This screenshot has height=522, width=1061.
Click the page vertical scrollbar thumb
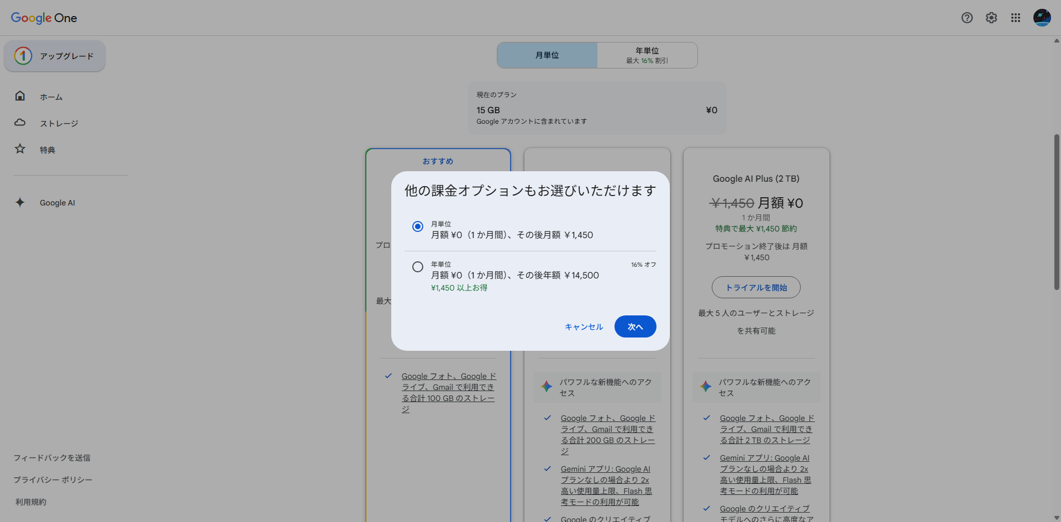[x=1057, y=212]
